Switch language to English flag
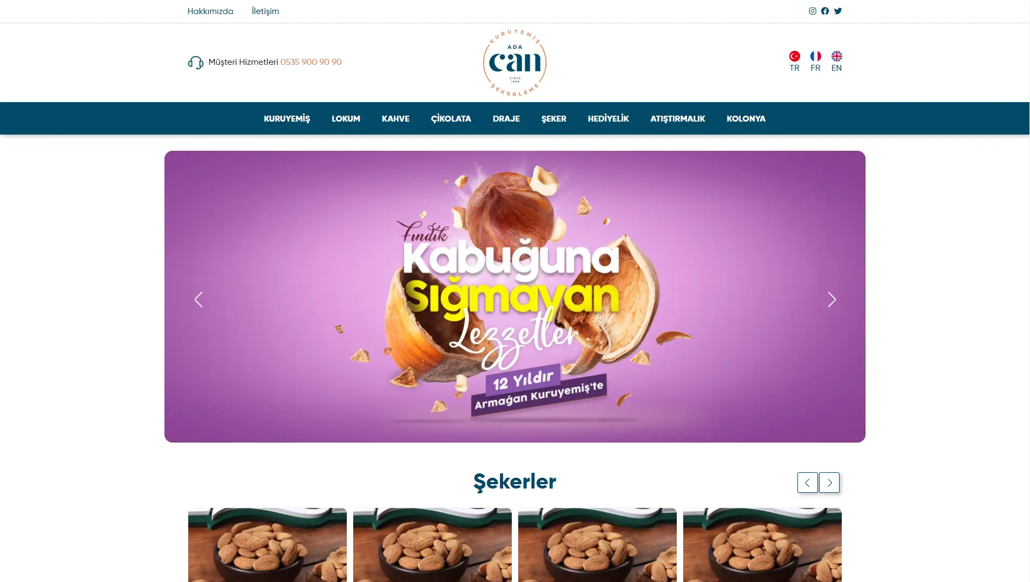This screenshot has height=582, width=1030. coord(836,56)
